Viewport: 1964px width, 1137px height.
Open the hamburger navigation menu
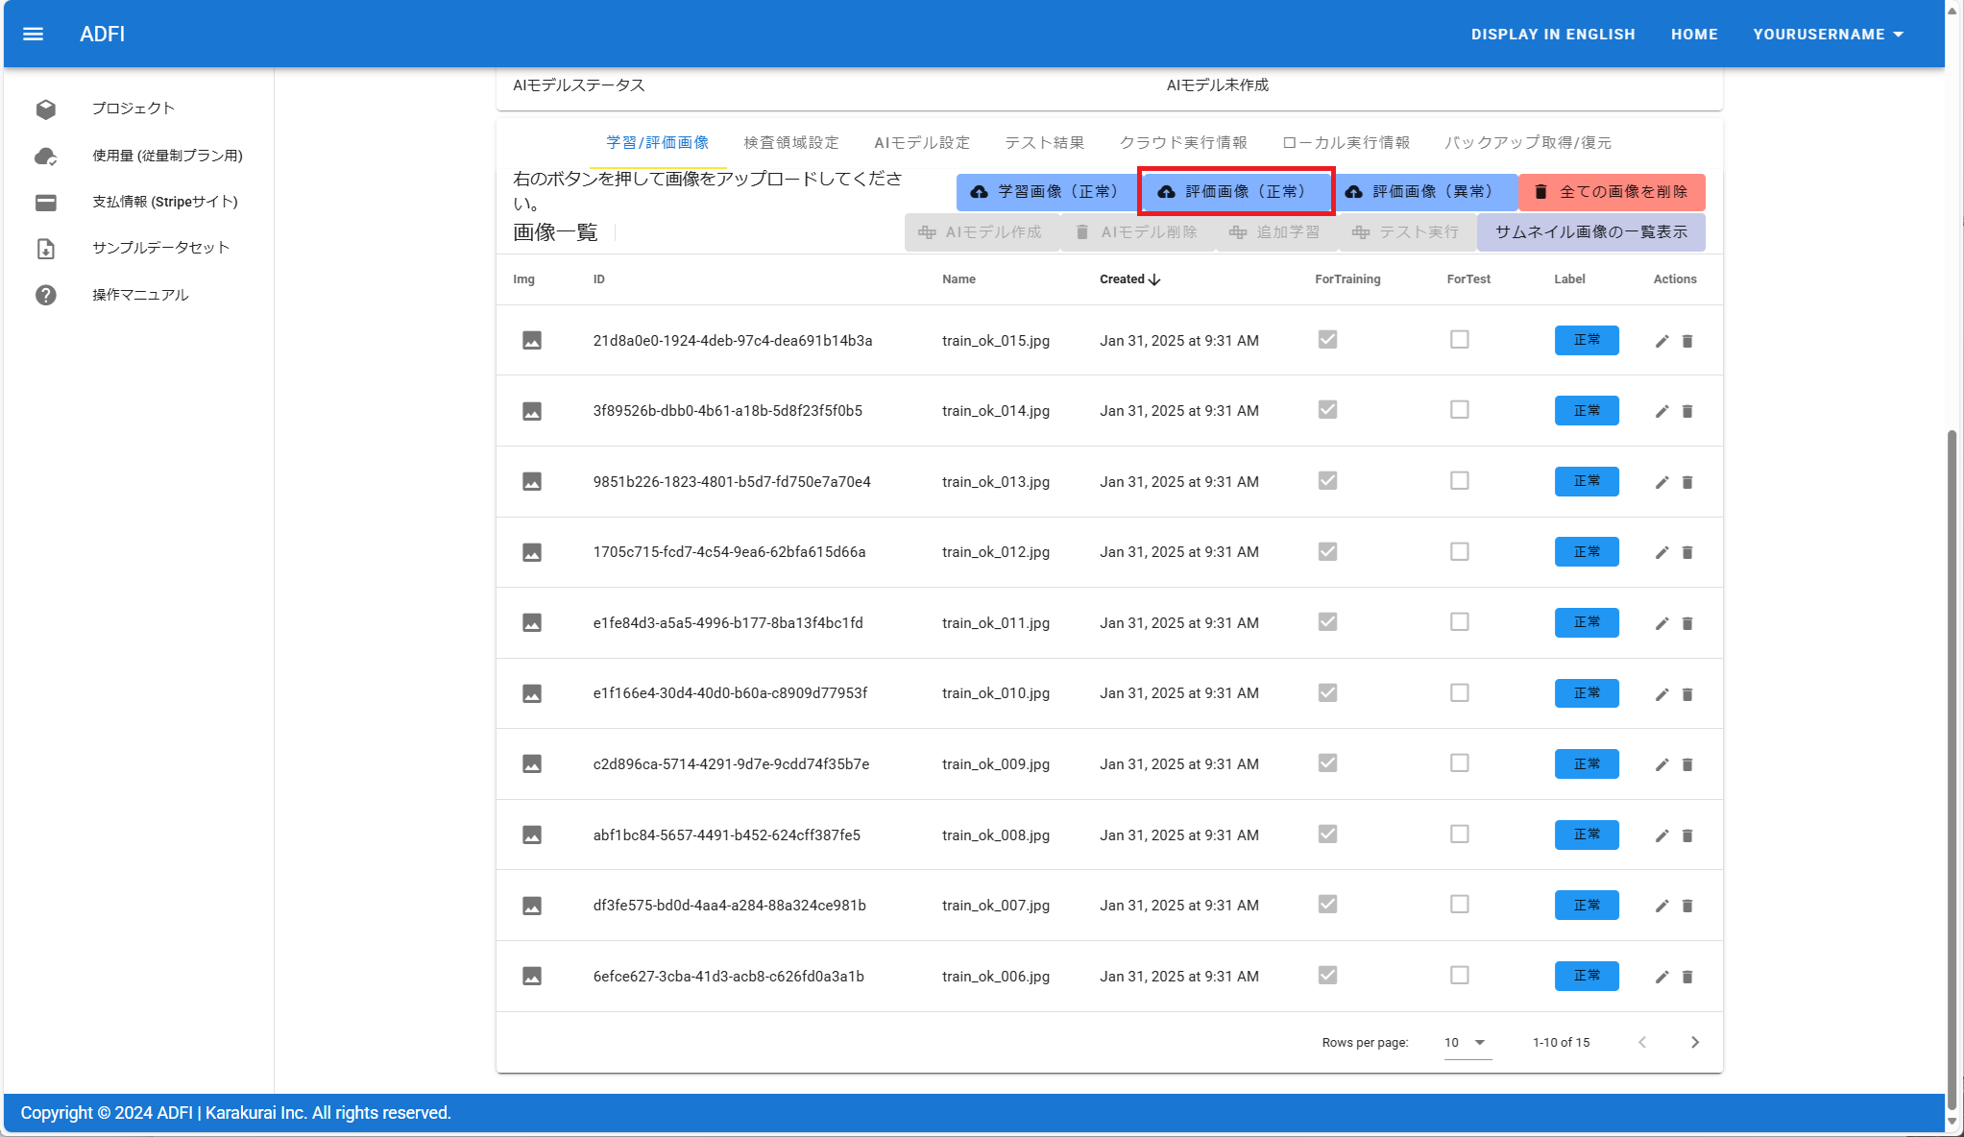(33, 35)
